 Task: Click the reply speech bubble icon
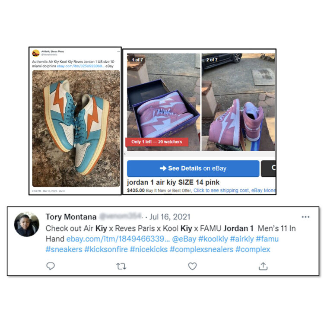51,266
